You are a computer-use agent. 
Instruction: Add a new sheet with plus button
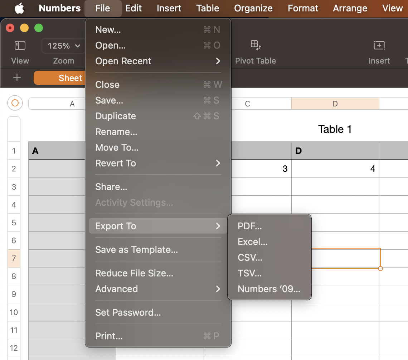click(17, 77)
